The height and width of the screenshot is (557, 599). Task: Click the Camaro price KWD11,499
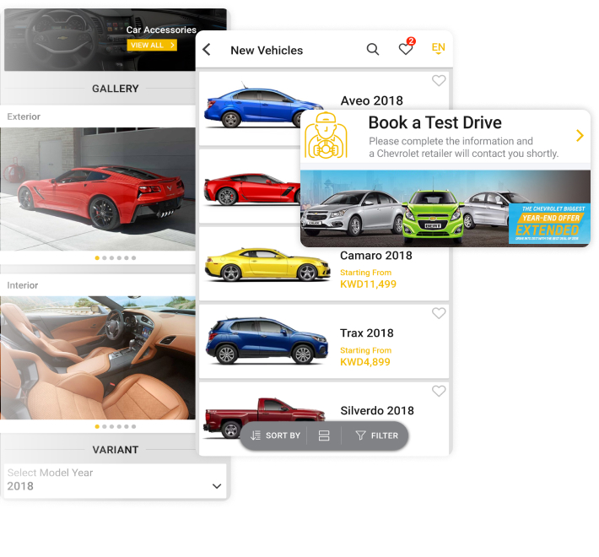pos(369,284)
